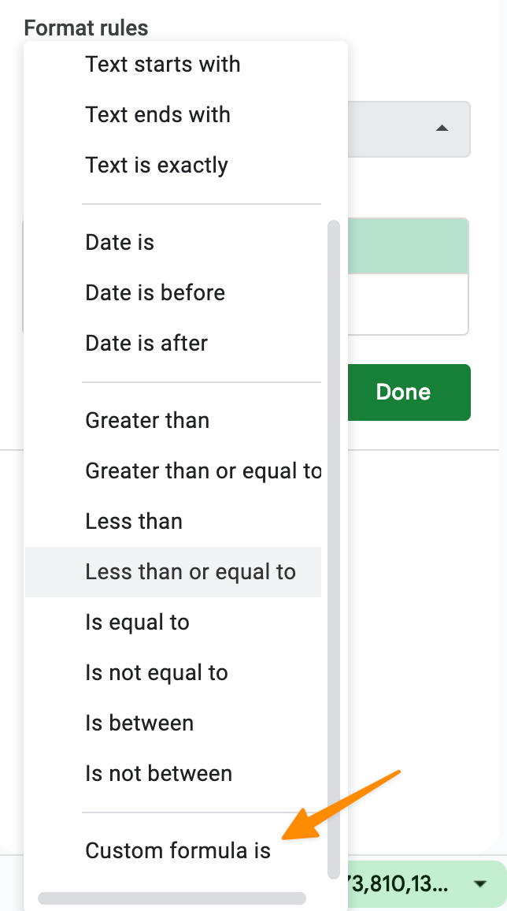The width and height of the screenshot is (507, 911).
Task: Pick the "Text is exactly" rule
Action: pyautogui.click(x=157, y=165)
